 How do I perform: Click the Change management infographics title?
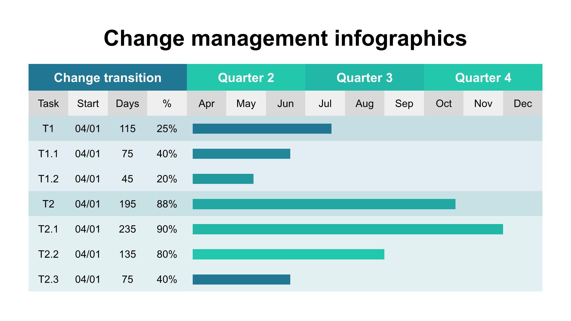tap(285, 39)
